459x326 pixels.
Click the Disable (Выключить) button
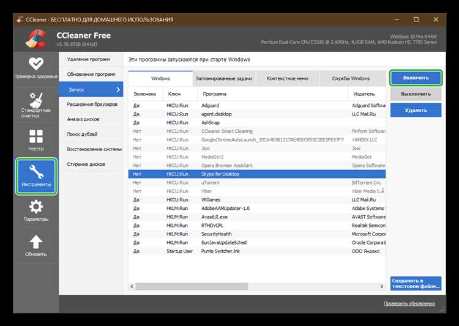[416, 94]
